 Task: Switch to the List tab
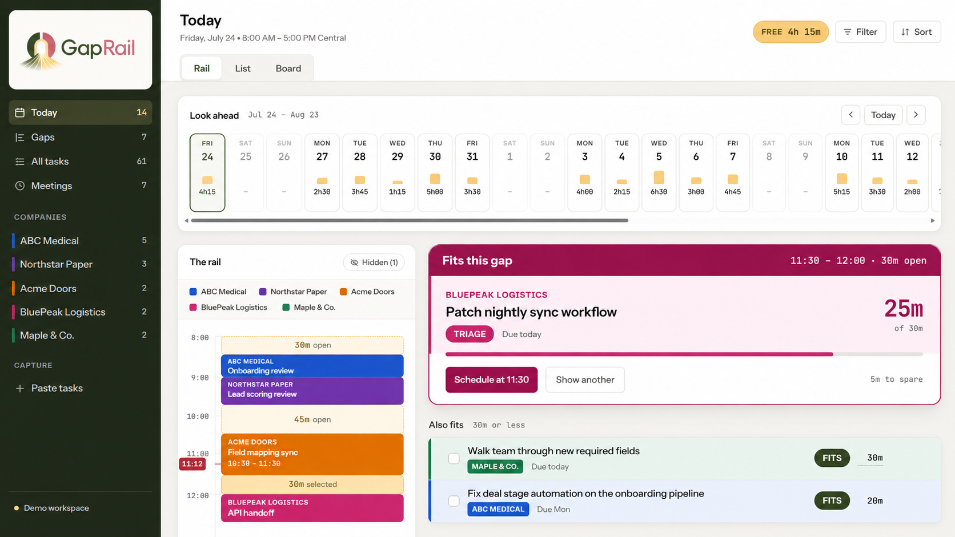(243, 68)
